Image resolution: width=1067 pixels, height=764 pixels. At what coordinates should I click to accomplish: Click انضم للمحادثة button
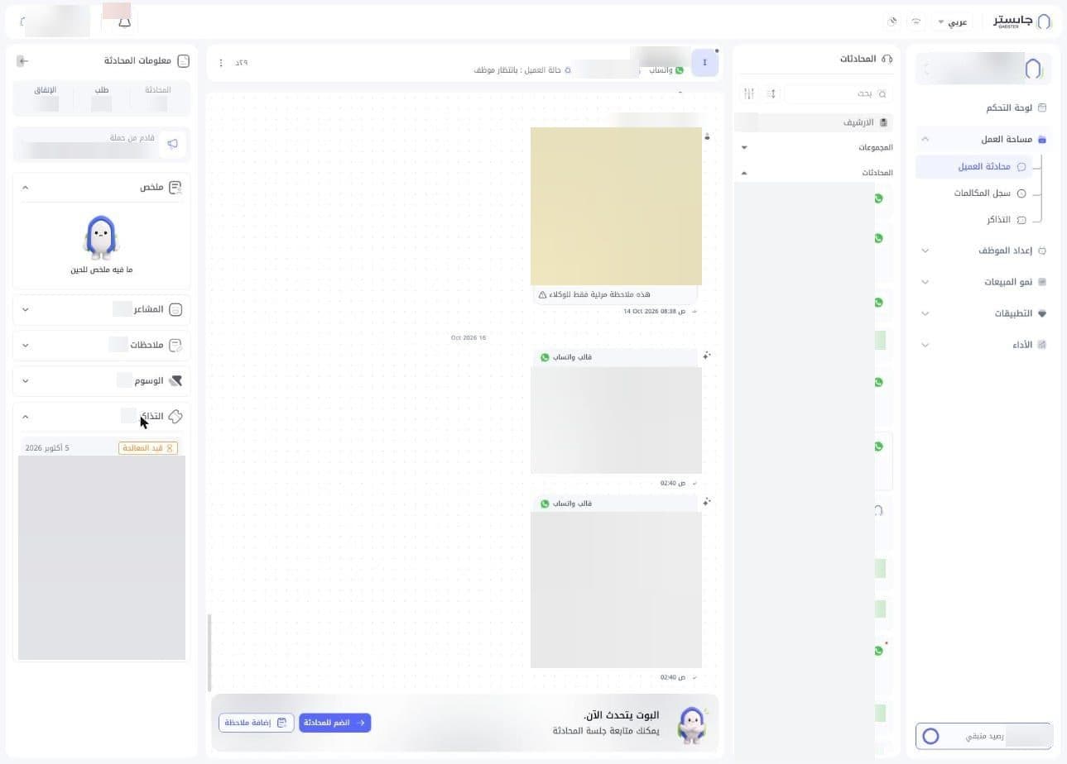[334, 723]
